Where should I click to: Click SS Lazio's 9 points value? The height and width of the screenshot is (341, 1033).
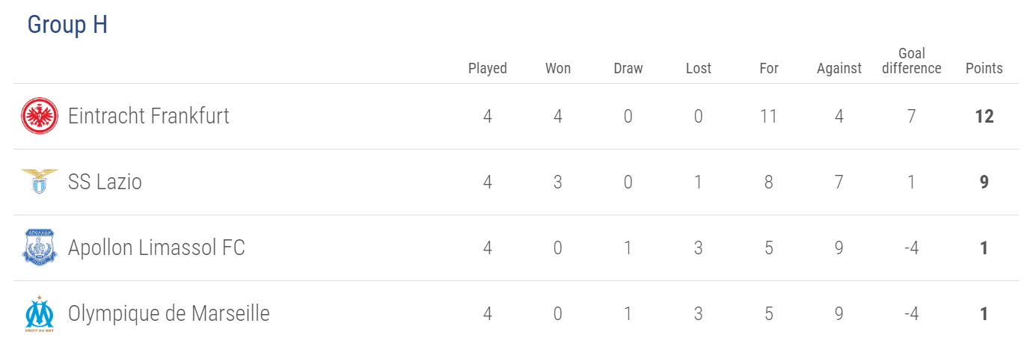pos(984,182)
